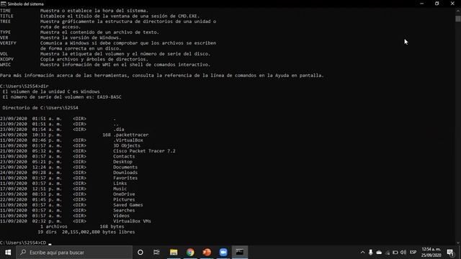
Task: Click the 'Contacts' directory entry
Action: click(124, 157)
